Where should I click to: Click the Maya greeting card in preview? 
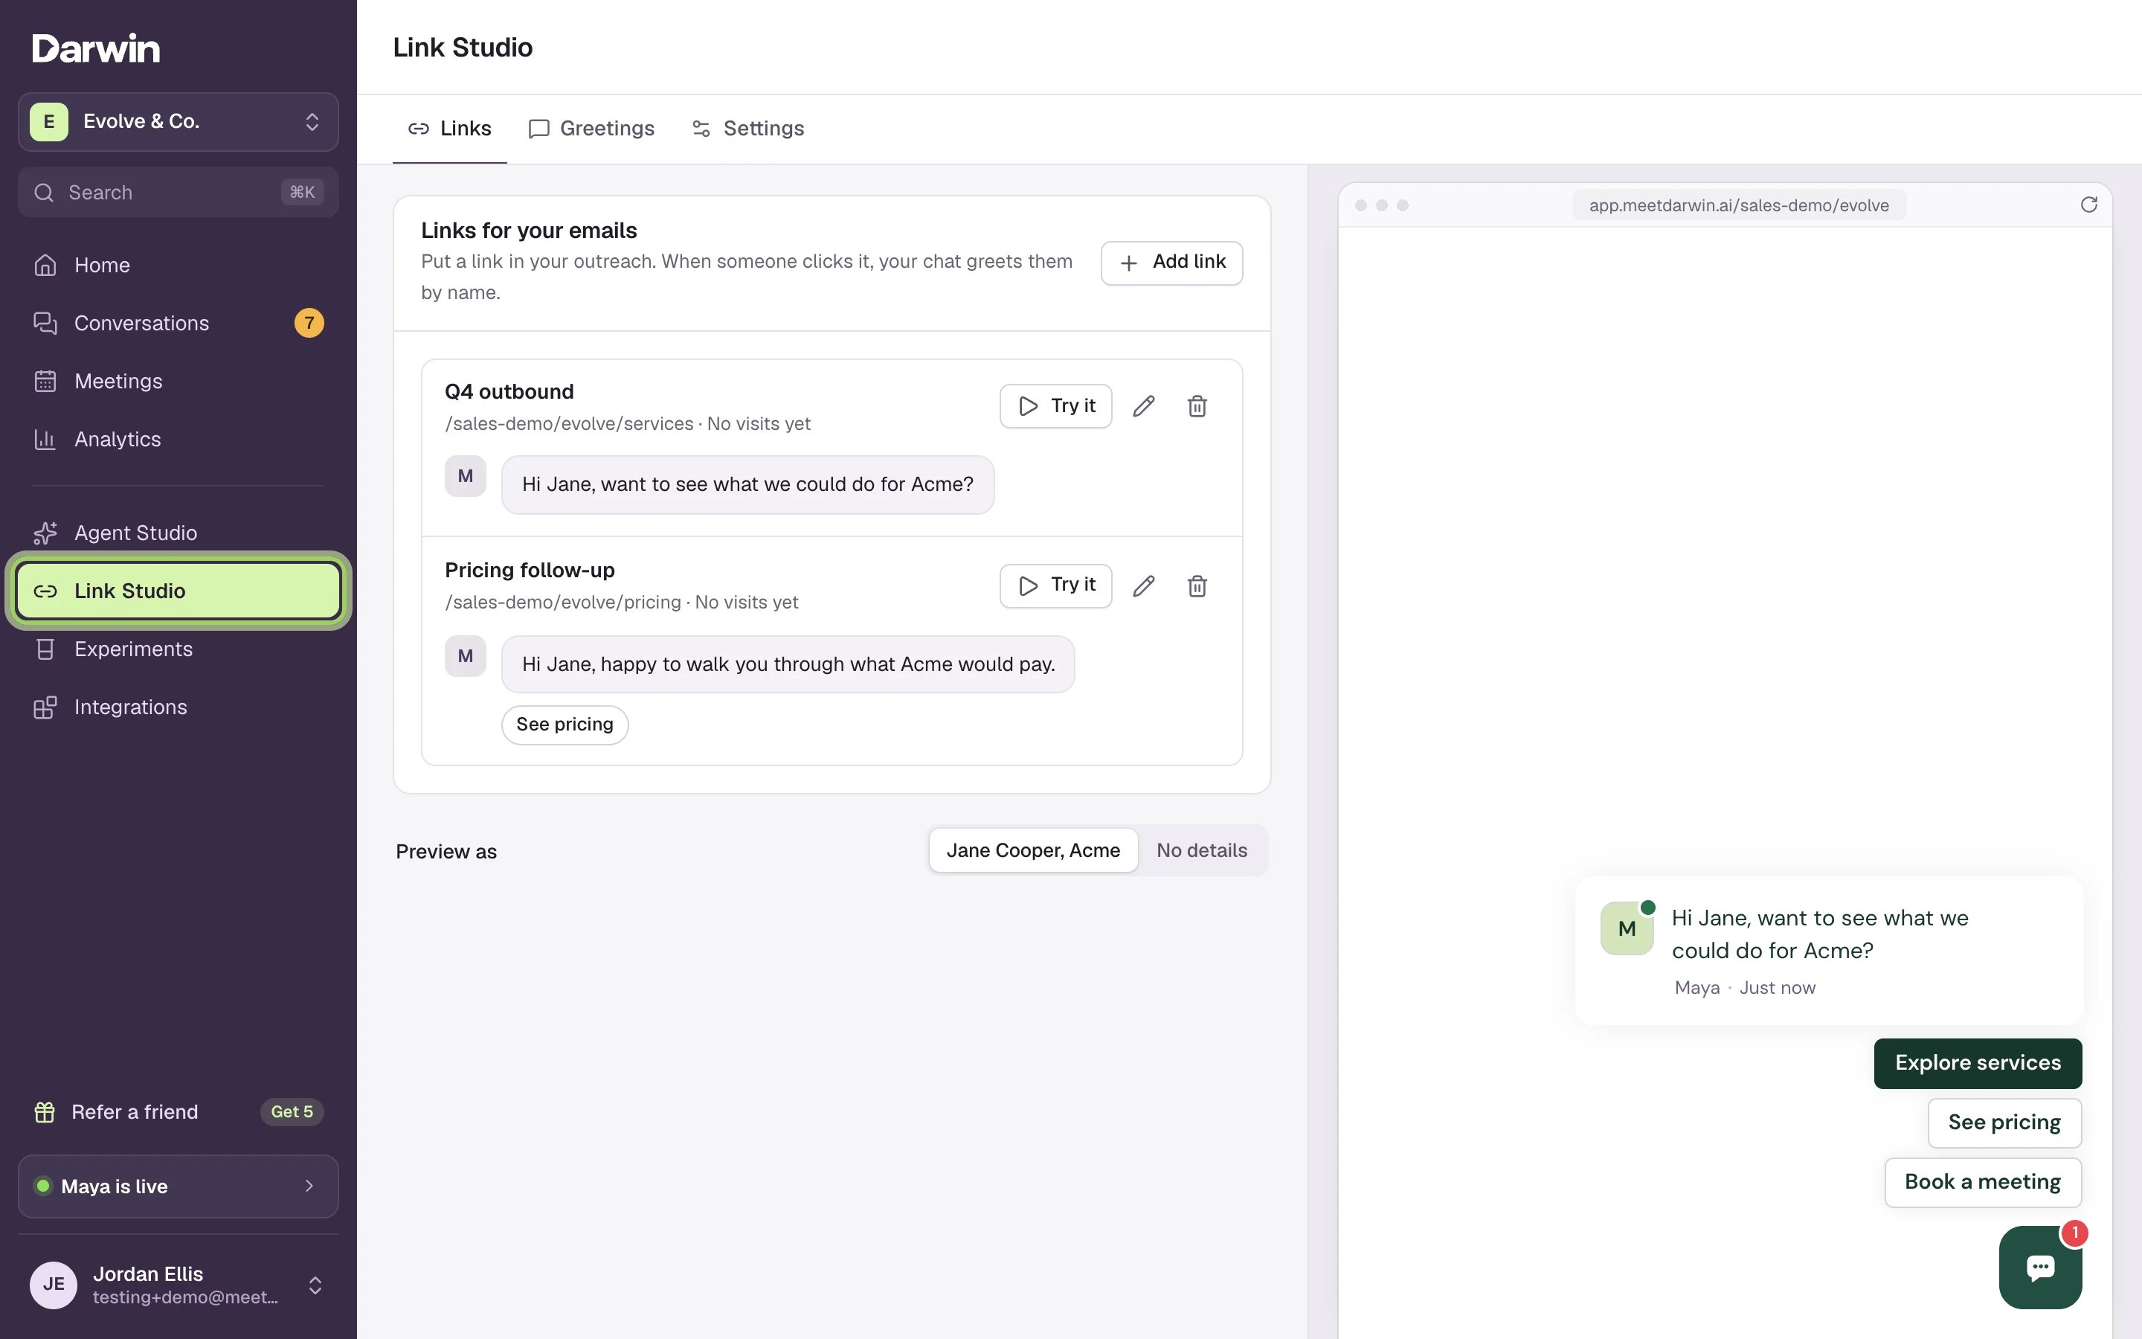tap(1829, 951)
